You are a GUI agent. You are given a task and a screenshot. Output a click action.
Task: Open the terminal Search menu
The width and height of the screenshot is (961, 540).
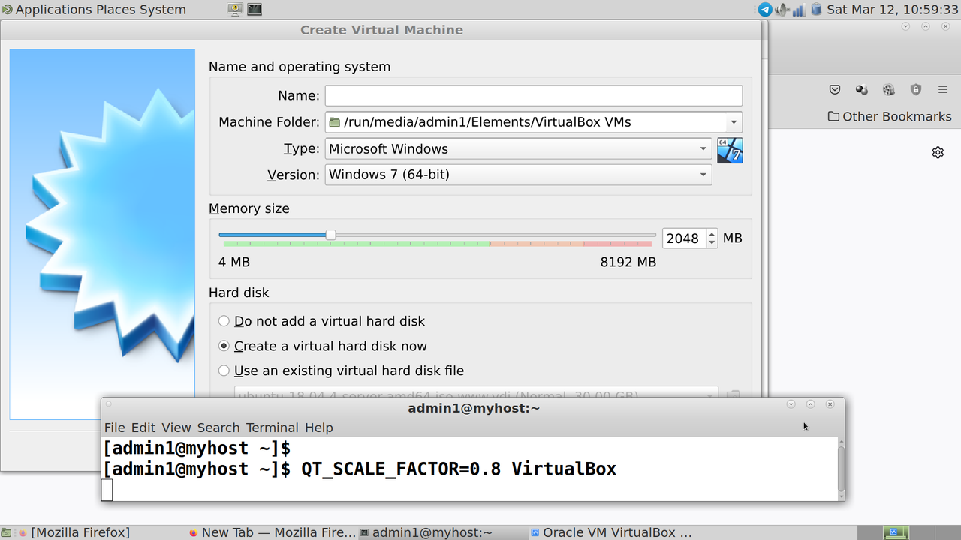(218, 427)
